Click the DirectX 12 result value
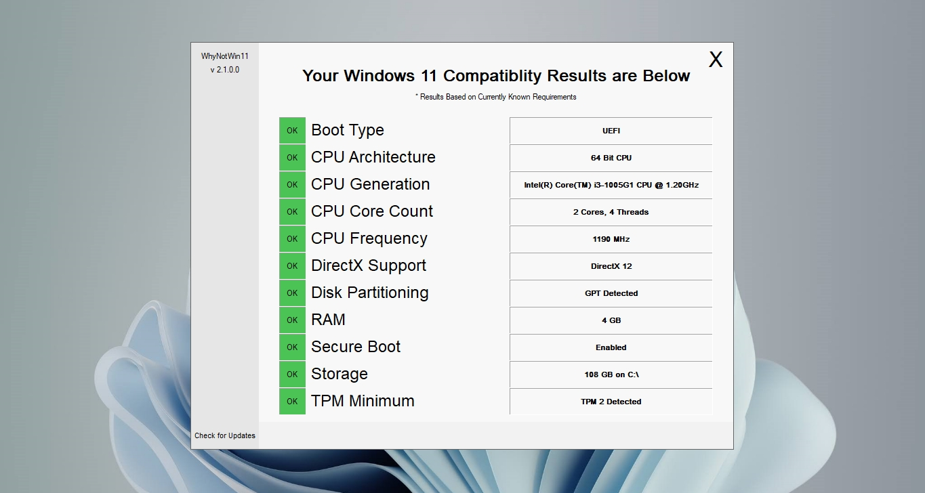Screen dimensions: 925x493 [x=611, y=266]
